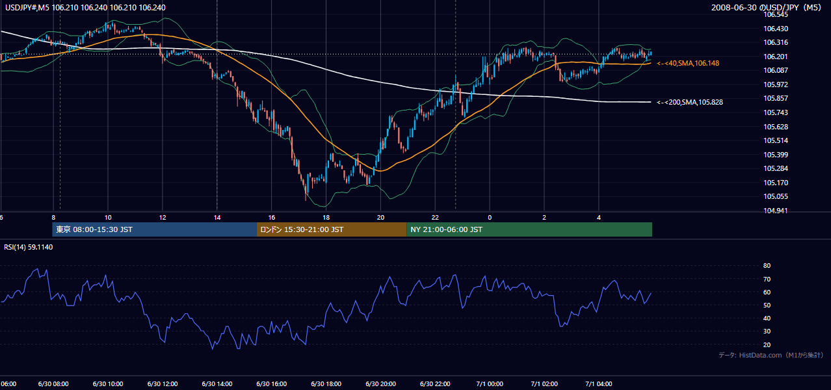Image resolution: width=831 pixels, height=390 pixels.
Task: Click RSI scale level 60
Action: point(767,292)
